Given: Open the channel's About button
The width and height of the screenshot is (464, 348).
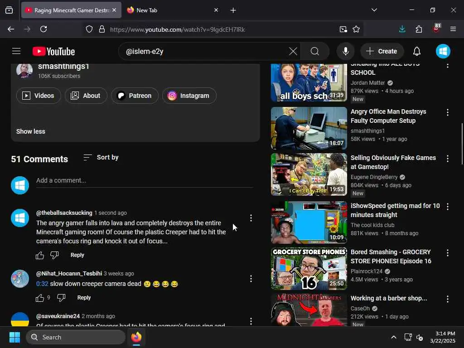Looking at the screenshot, I should 86,96.
